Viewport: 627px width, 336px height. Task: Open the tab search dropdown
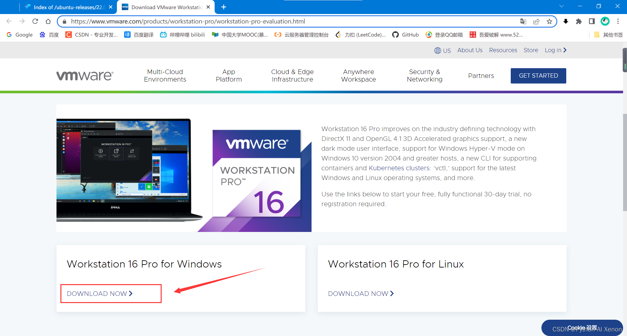pos(561,6)
